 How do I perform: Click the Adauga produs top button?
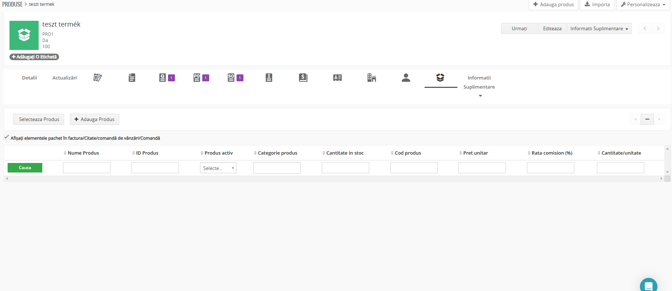tap(553, 4)
